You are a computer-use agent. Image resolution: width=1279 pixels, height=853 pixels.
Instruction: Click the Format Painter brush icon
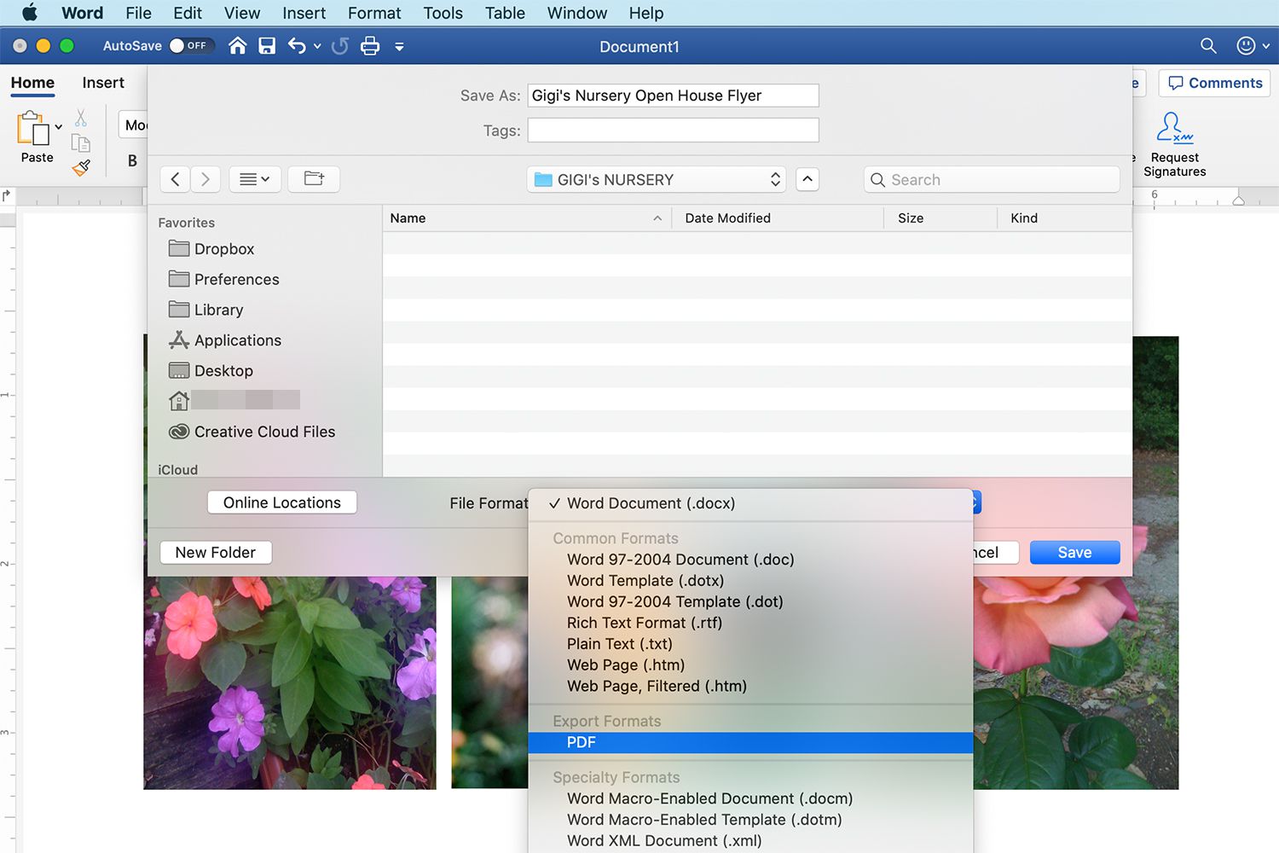81,167
